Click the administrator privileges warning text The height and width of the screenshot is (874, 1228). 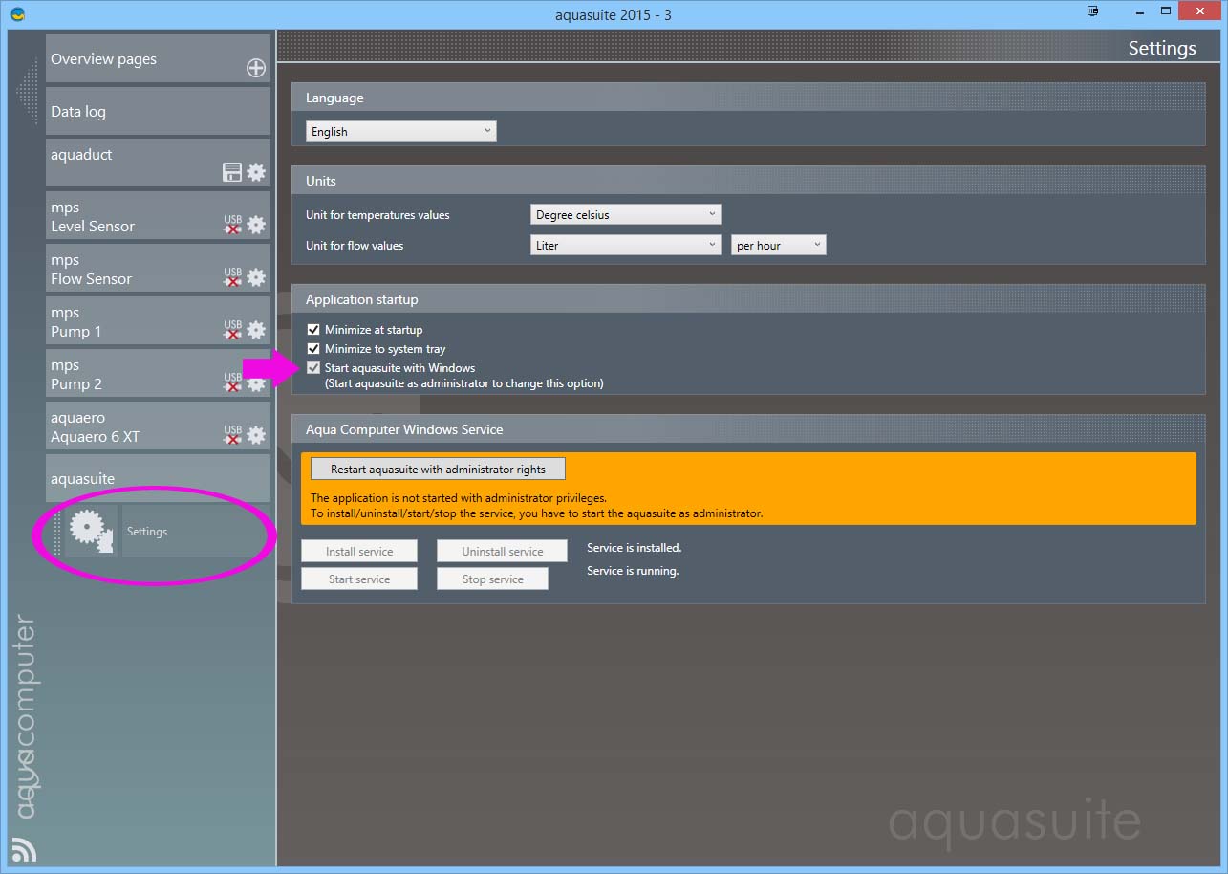tap(536, 506)
